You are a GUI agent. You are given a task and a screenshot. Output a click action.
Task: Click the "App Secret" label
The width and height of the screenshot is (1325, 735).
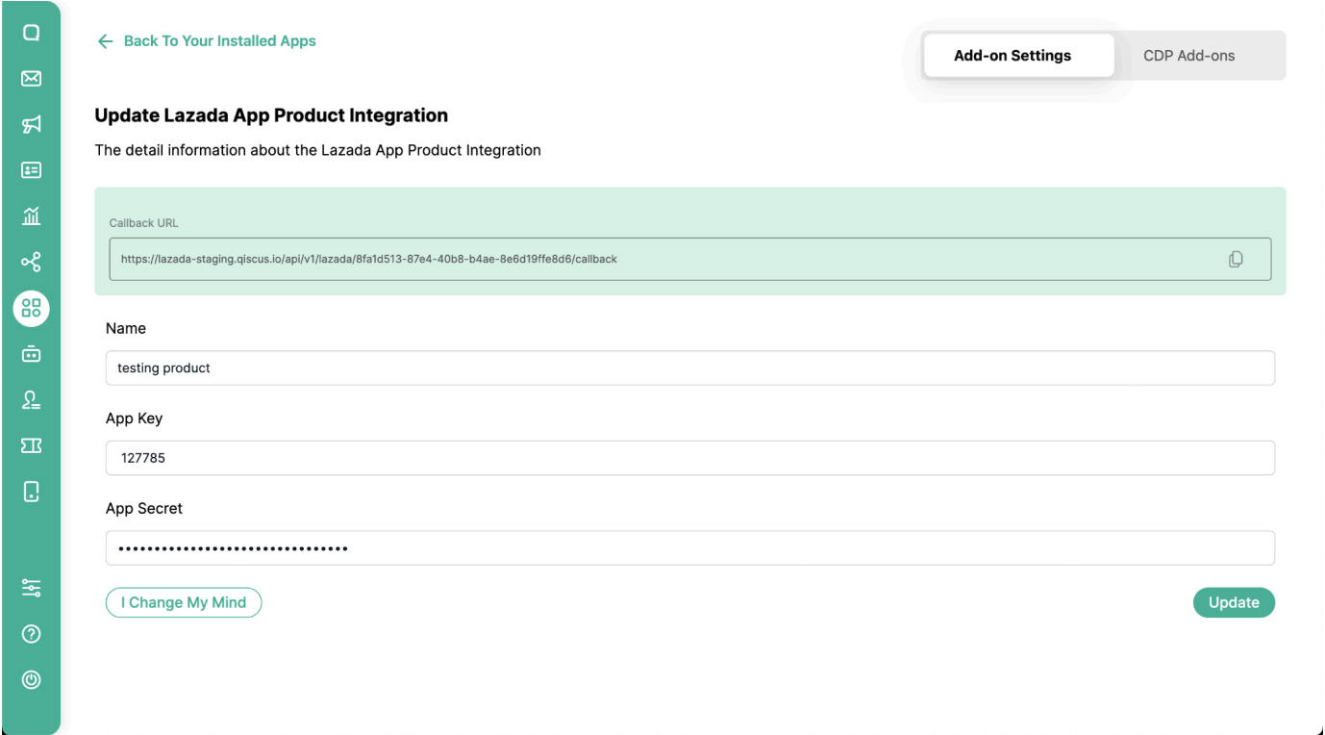tap(144, 509)
